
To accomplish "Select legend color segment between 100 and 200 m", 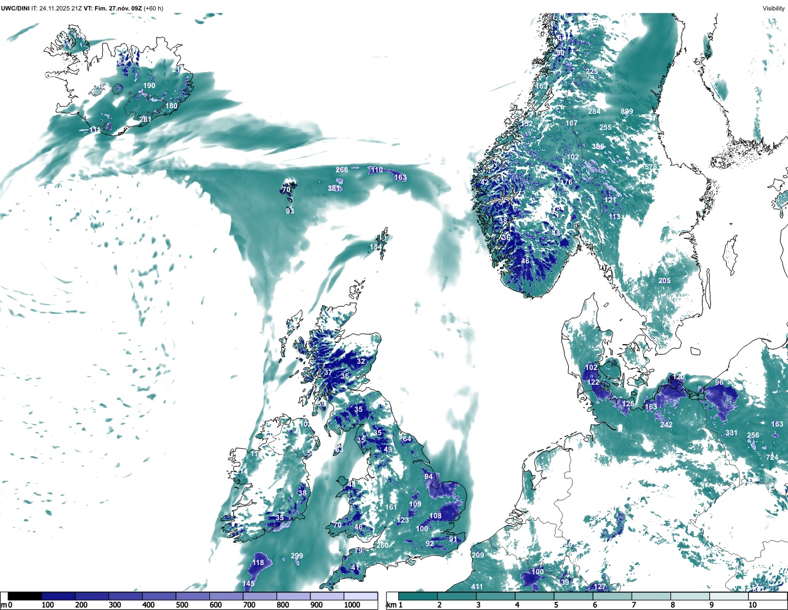I will 58,596.
